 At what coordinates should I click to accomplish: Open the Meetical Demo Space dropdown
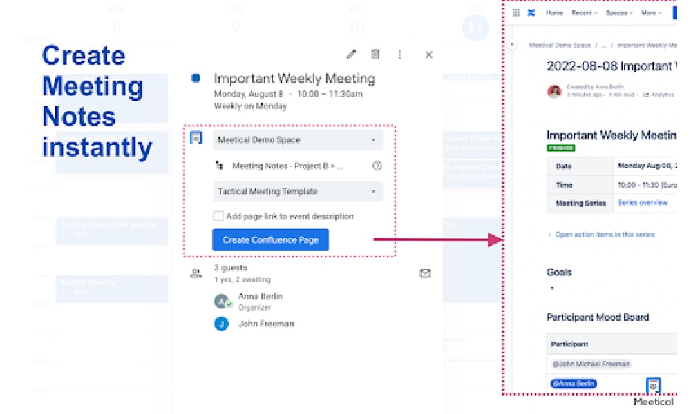click(x=298, y=140)
